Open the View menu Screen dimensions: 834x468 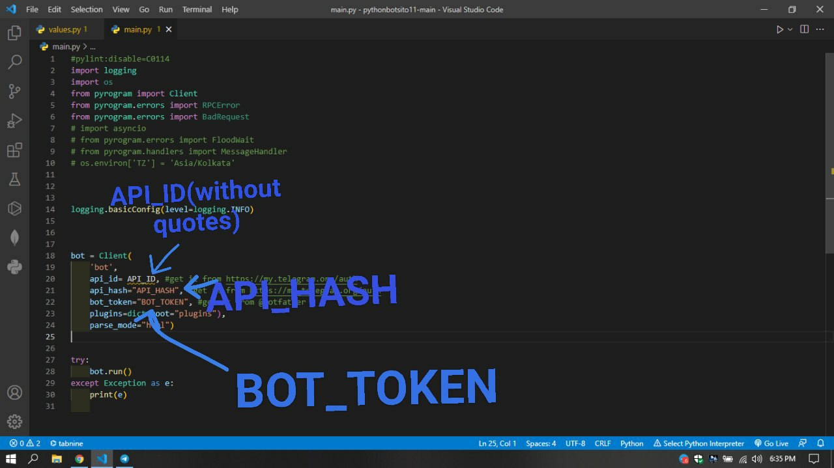[x=121, y=9]
